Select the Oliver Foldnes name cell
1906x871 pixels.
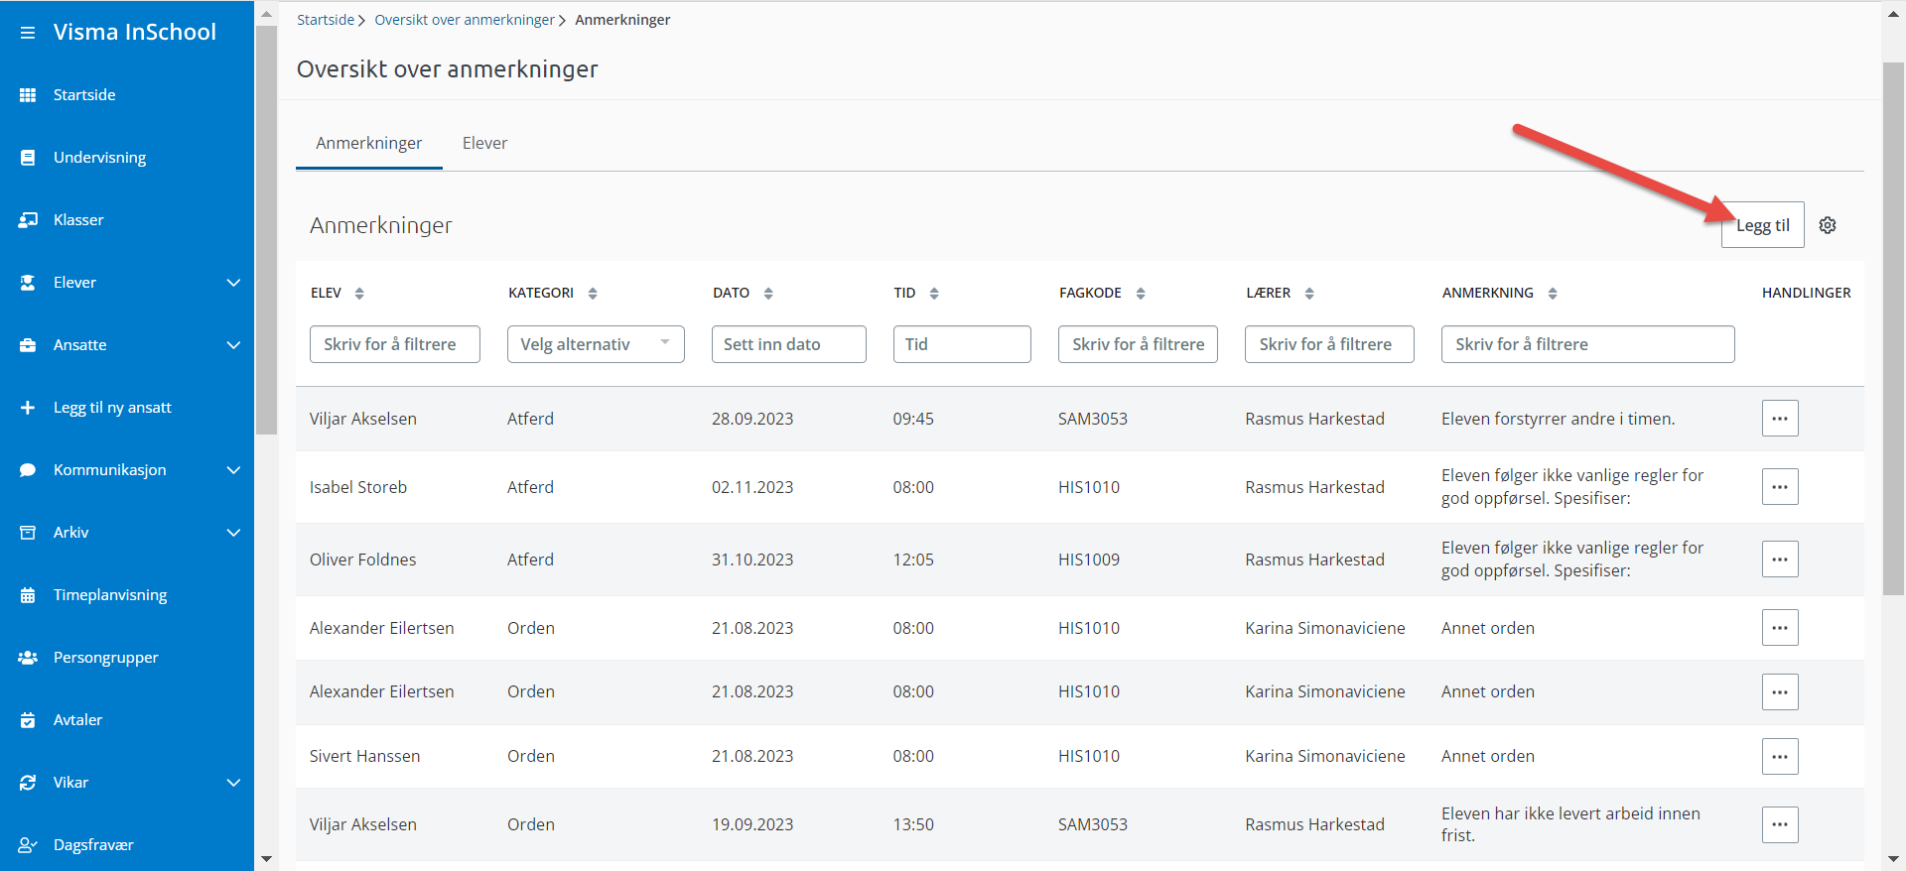[x=363, y=560]
